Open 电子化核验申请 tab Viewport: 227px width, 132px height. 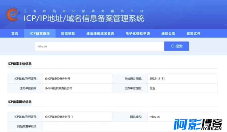pos(138,33)
